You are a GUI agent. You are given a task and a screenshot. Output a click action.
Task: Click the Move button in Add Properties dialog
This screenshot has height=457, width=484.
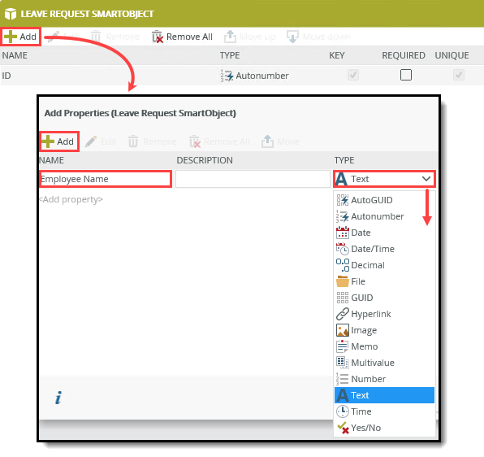pos(280,141)
